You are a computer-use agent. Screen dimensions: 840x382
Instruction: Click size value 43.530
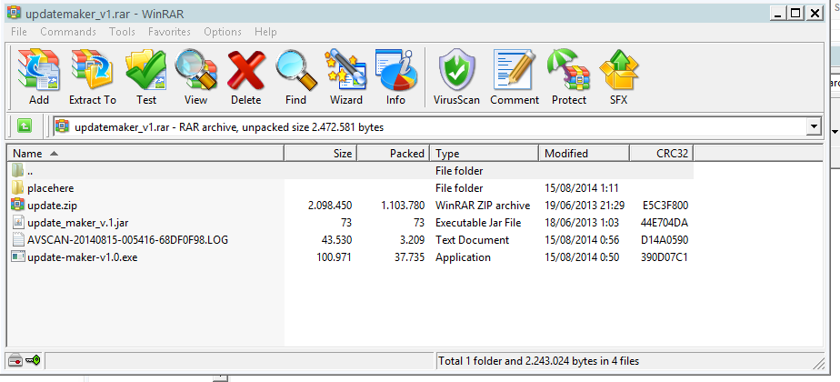pos(336,239)
